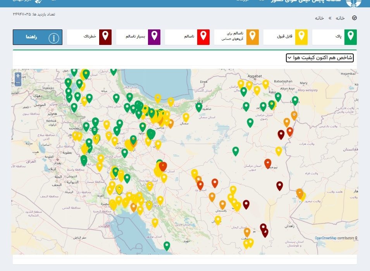Click the yellow marker below Babadayhan
370x271 pixels.
(266, 84)
